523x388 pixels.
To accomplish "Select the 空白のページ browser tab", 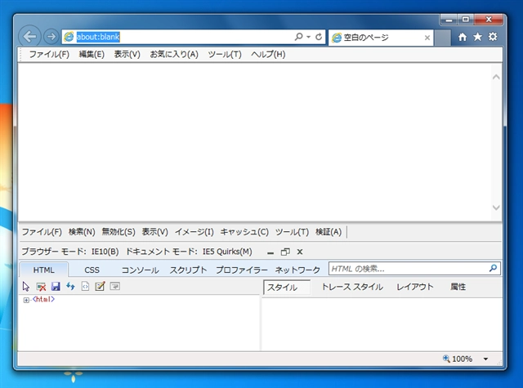I will tap(381, 38).
